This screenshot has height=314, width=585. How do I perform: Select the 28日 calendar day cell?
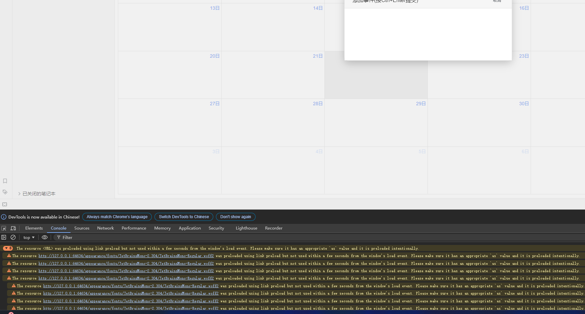pyautogui.click(x=273, y=122)
